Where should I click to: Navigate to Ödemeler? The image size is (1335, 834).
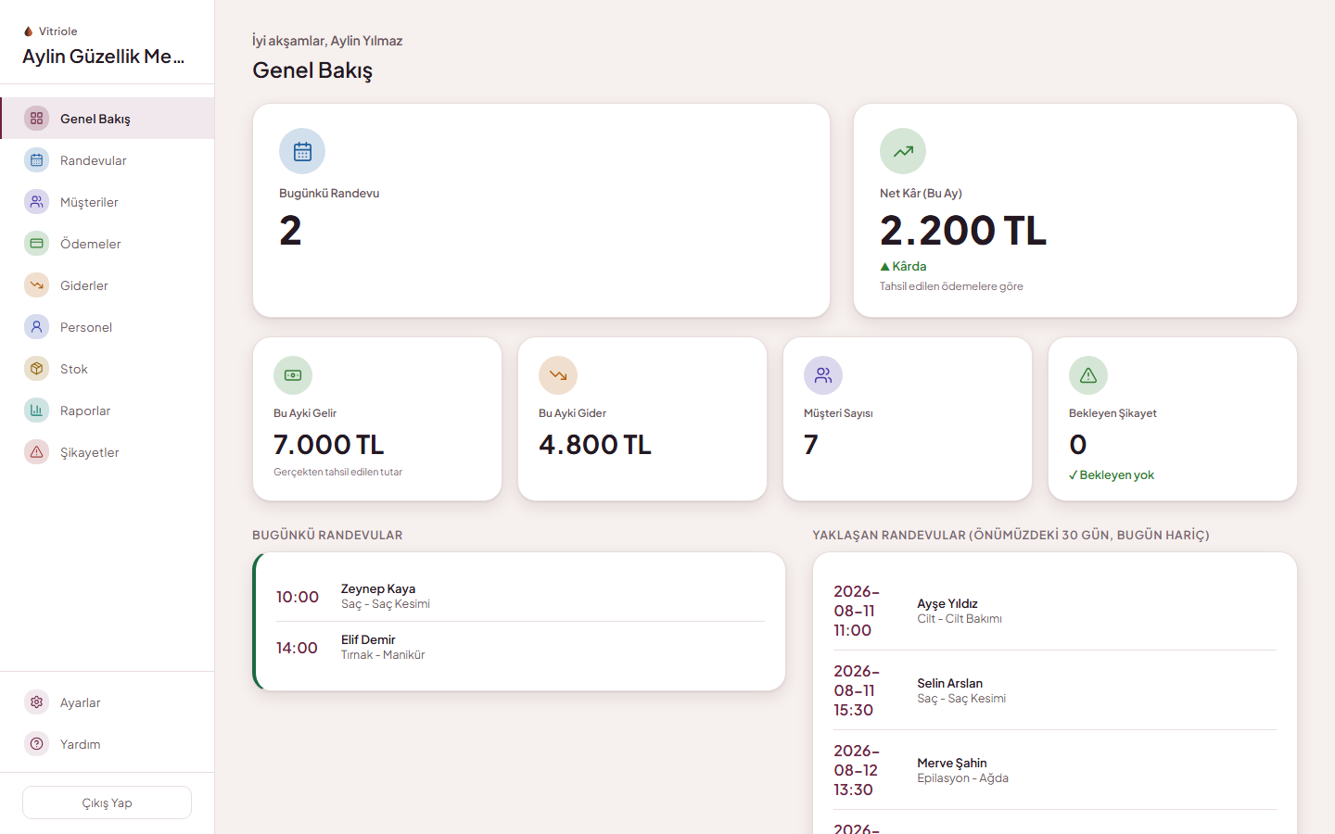coord(108,244)
